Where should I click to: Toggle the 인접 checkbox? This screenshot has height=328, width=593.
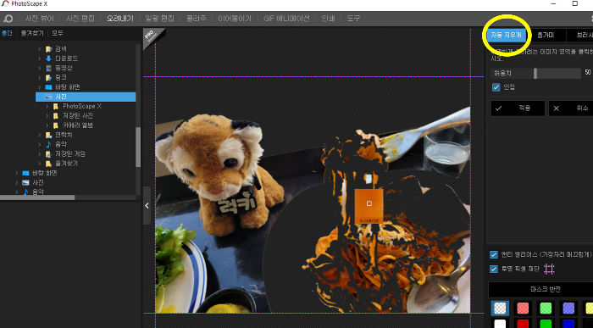click(496, 87)
